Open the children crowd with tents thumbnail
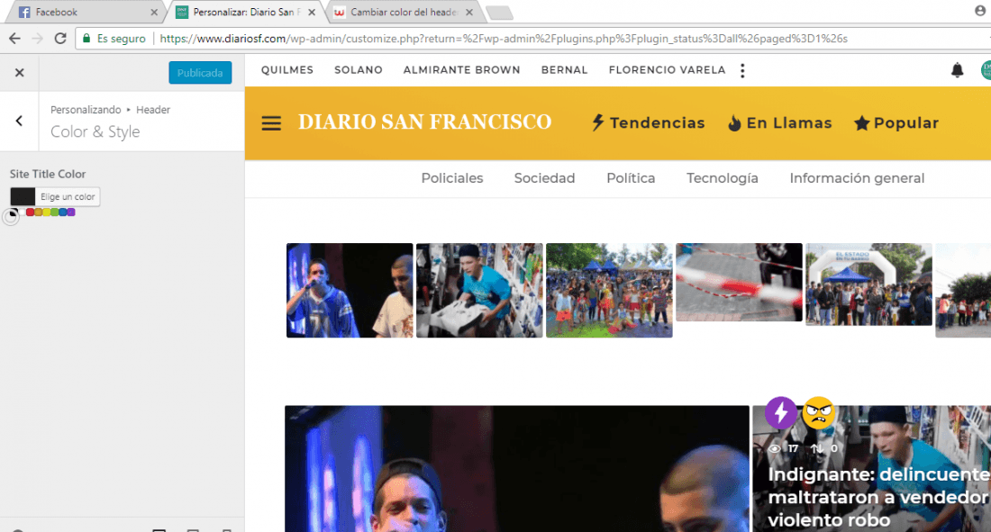991x532 pixels. click(609, 290)
